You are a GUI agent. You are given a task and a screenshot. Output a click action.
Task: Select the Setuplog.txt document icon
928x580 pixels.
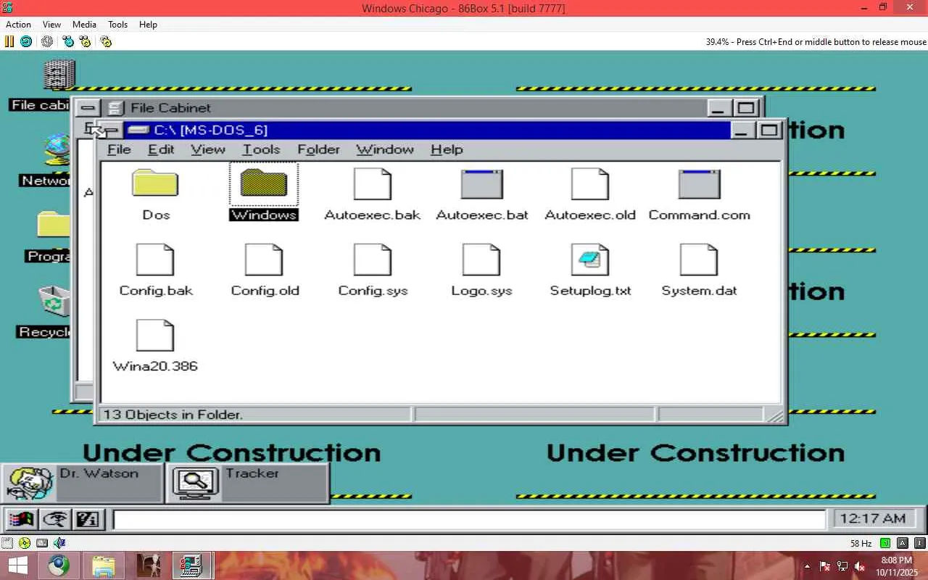(x=590, y=260)
